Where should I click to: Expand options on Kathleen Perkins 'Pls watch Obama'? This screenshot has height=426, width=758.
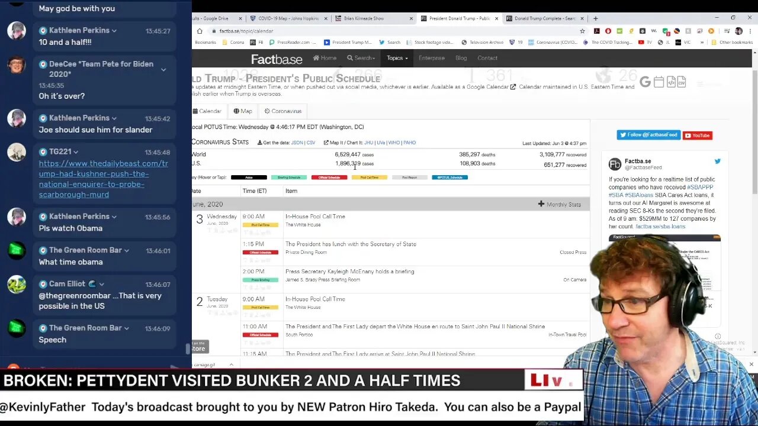point(114,217)
